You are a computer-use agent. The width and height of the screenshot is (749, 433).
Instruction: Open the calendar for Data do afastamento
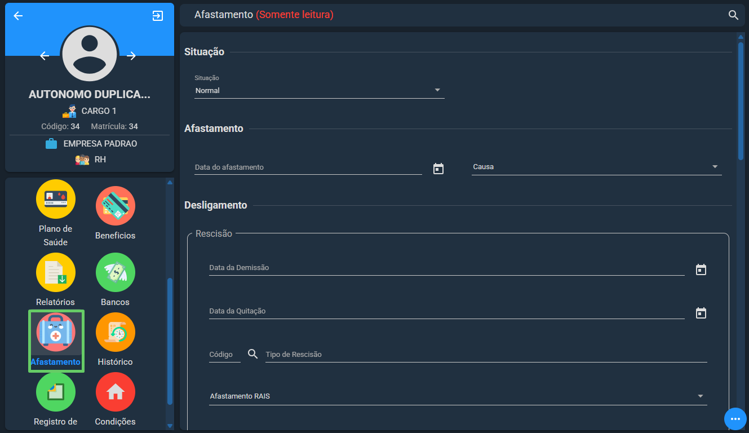[x=438, y=169]
